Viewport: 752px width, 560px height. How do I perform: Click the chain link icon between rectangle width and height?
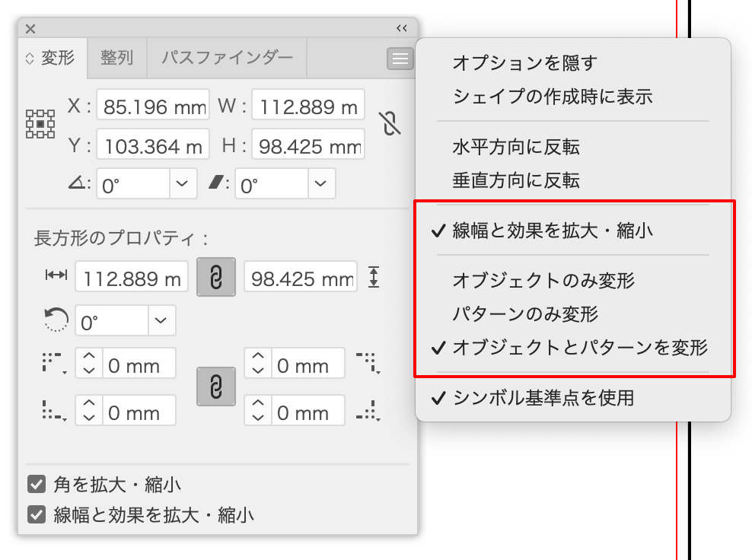(215, 277)
